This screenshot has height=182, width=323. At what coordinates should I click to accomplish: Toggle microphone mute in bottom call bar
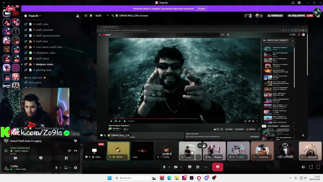(164, 167)
